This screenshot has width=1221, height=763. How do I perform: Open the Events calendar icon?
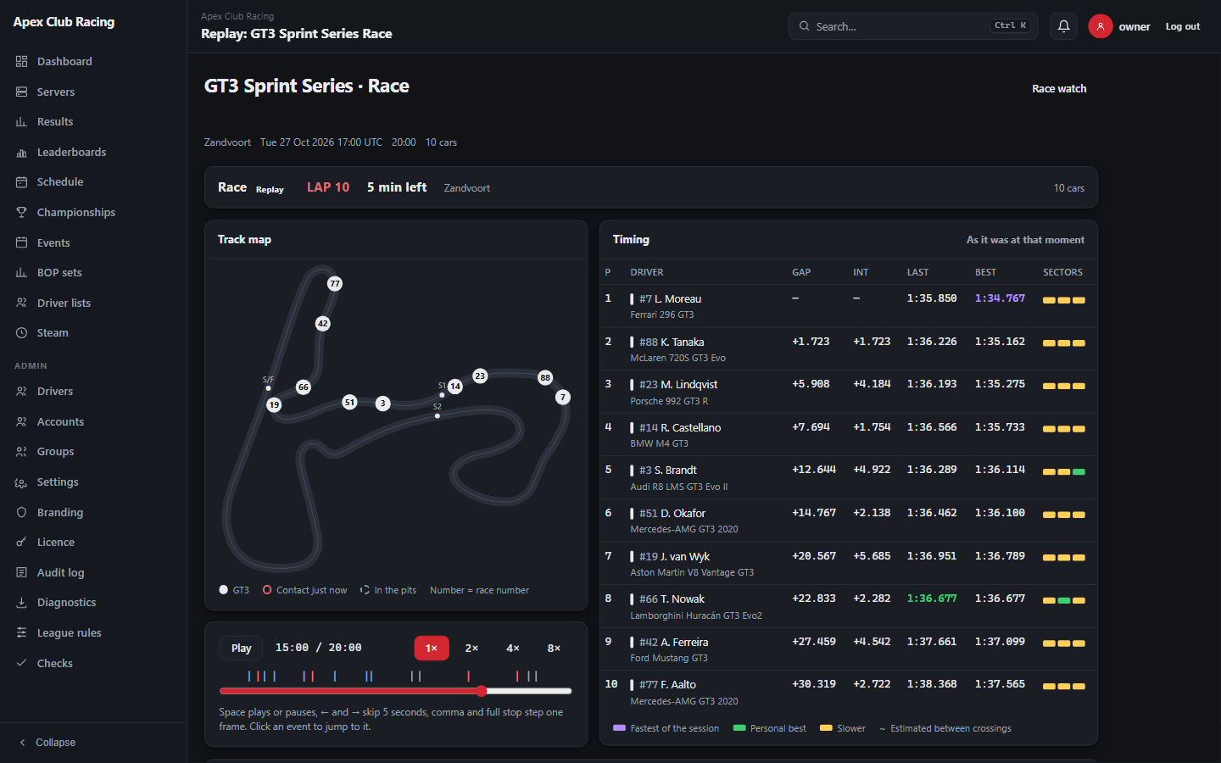pyautogui.click(x=21, y=242)
